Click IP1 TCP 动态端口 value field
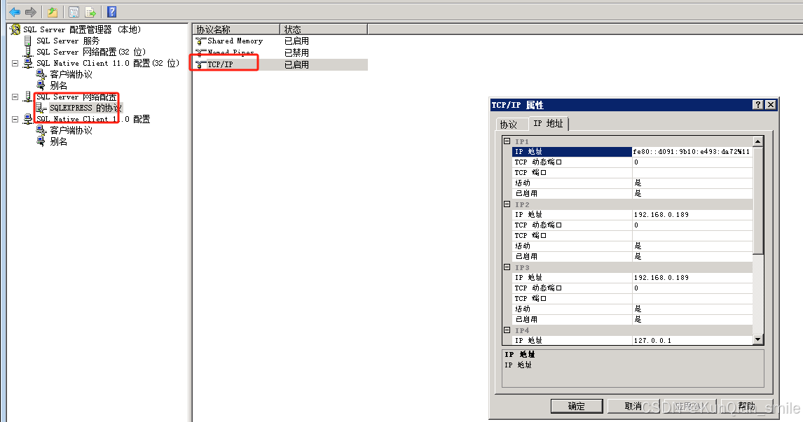Screen dimensions: 803x422 point(692,162)
